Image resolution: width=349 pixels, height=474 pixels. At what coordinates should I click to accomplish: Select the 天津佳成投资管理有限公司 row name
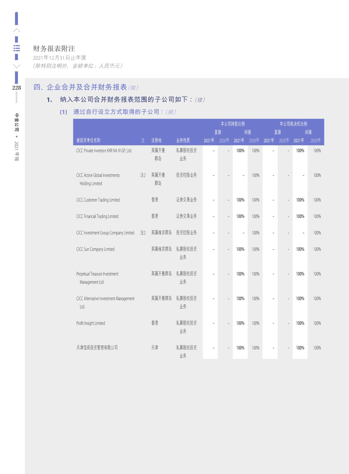click(97, 348)
